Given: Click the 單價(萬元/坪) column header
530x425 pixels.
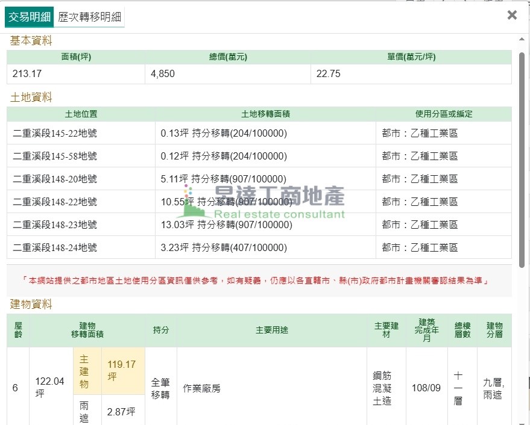Looking at the screenshot, I should pos(411,57).
